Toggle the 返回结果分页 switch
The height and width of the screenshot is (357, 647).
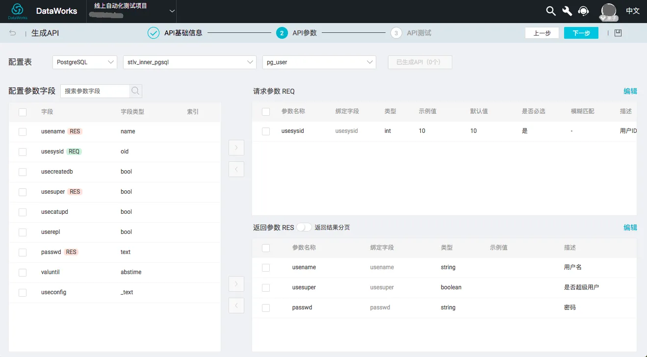tap(304, 227)
